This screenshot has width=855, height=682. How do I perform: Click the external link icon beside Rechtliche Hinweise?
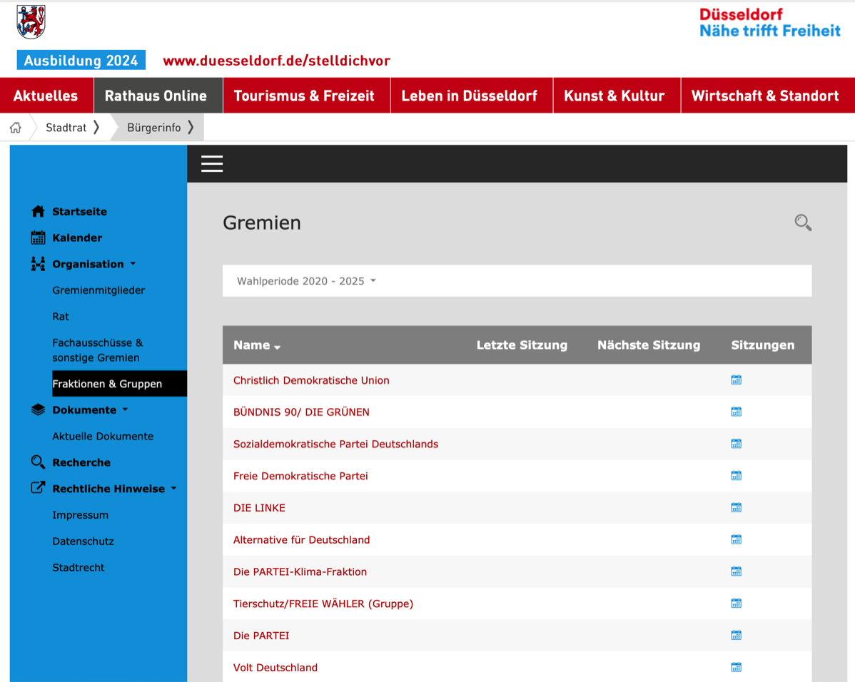coord(38,488)
